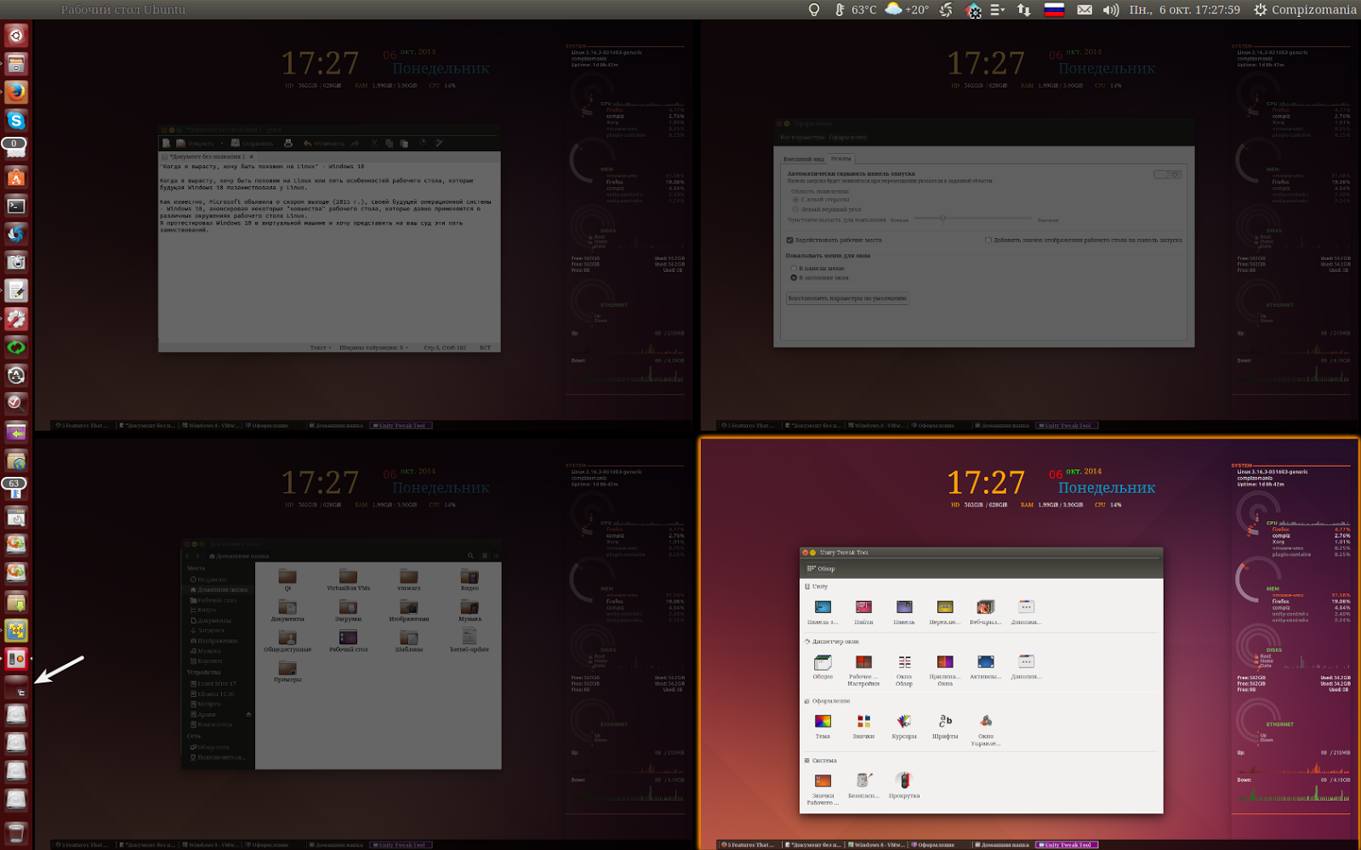Select 'Загрузки' in file manager sidebar
Viewport: 1361px width, 850px height.
click(x=219, y=631)
